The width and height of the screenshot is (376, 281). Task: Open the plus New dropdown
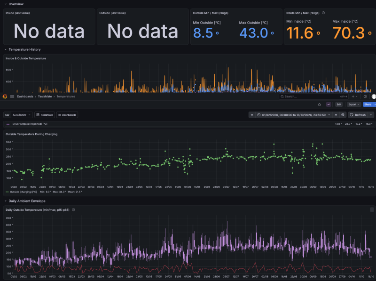(354, 96)
